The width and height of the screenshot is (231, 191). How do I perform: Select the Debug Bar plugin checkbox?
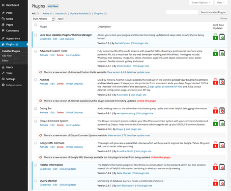35,108
